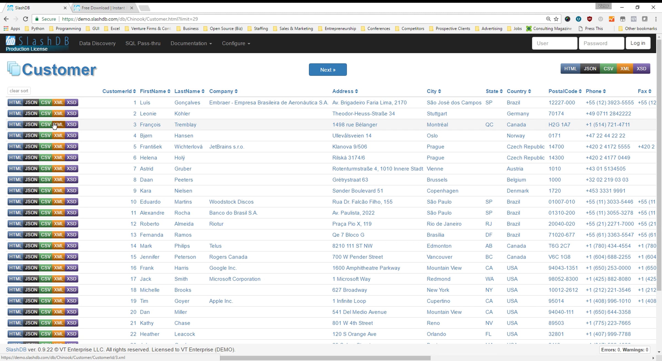Image resolution: width=662 pixels, height=361 pixels.
Task: Select the green CSV format button at top right
Action: coord(608,69)
